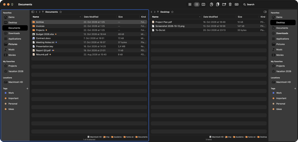Click the copy files toolbar icon

point(211,4)
